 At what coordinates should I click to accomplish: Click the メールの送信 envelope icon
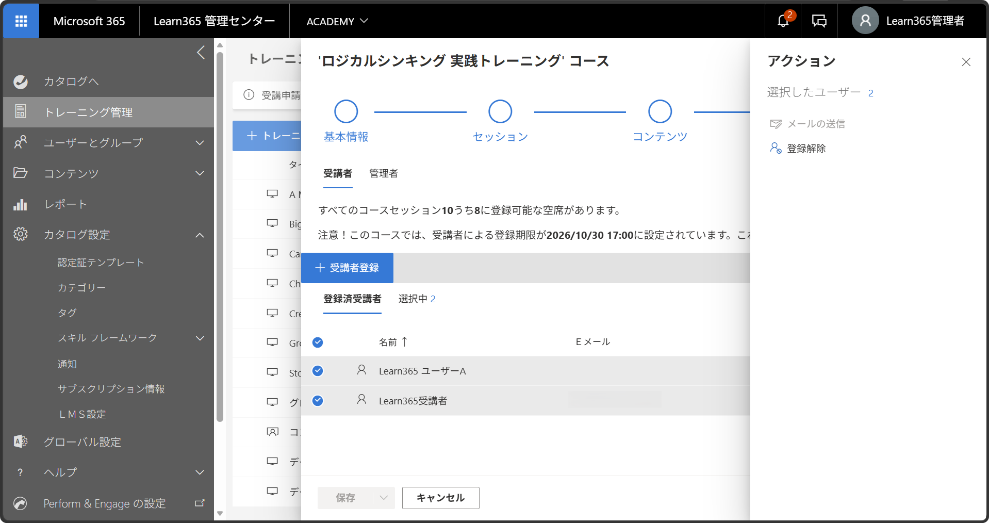tap(776, 124)
